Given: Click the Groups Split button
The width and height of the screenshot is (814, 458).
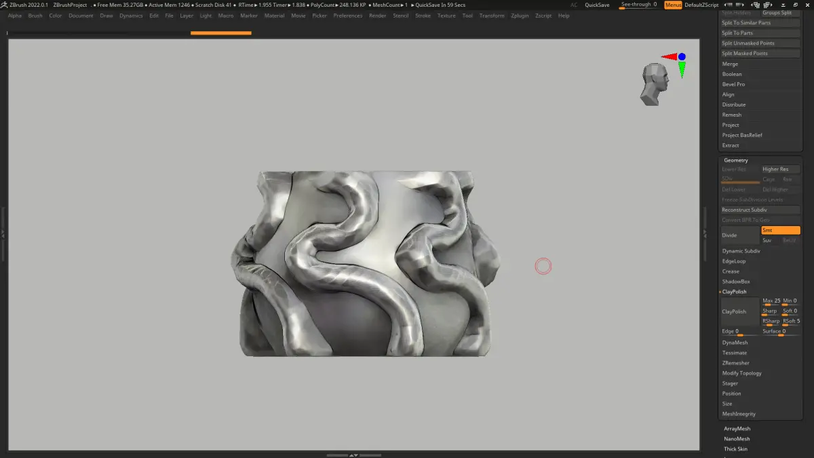Looking at the screenshot, I should (781, 12).
